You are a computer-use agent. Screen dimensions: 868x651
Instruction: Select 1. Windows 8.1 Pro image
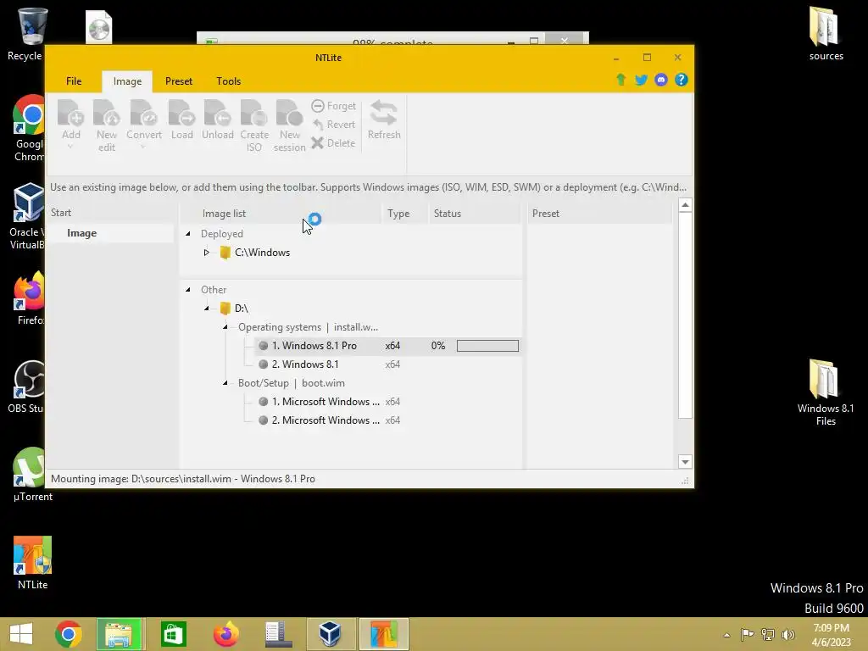(x=314, y=346)
